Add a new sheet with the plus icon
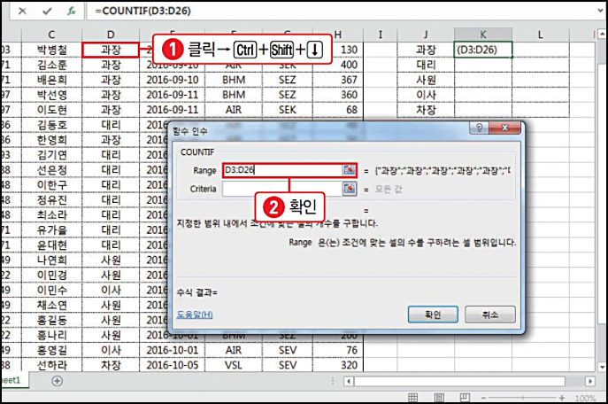This screenshot has width=608, height=404. (57, 381)
